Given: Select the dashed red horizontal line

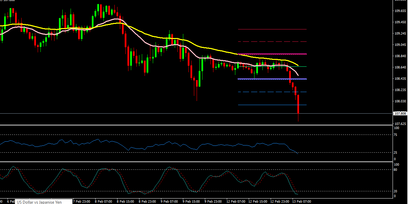Looking at the screenshot, I should click(x=272, y=41).
